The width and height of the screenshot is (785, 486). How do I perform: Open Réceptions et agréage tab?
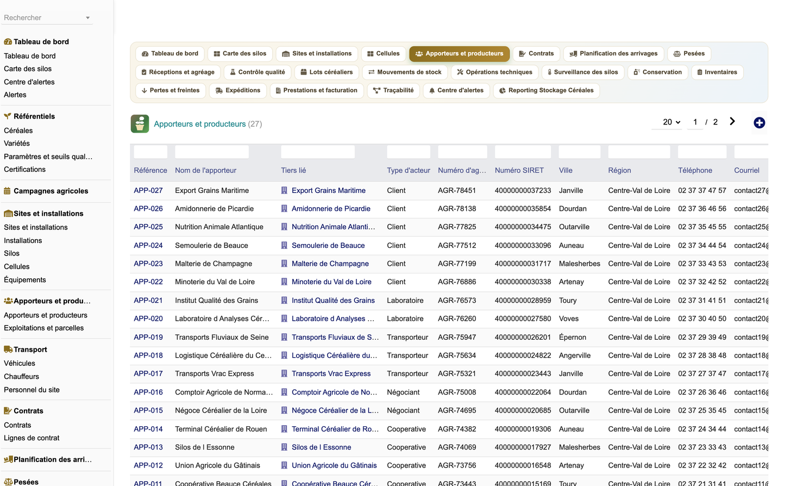coord(178,72)
